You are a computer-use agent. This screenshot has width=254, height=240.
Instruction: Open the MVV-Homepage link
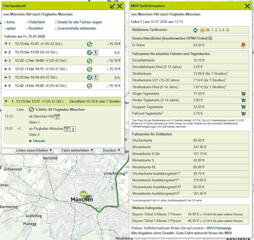coord(219,228)
